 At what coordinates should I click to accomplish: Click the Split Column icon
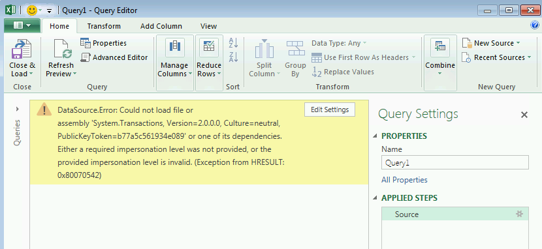tap(264, 49)
